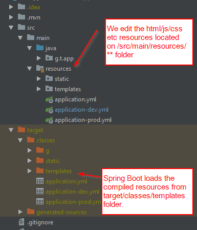The width and height of the screenshot is (197, 230).
Task: Select the generated-sources tree label
Action: [x=61, y=212]
